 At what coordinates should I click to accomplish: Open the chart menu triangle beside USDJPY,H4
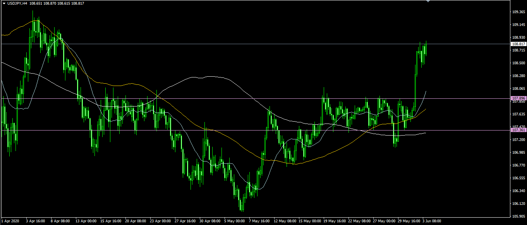(4, 3)
